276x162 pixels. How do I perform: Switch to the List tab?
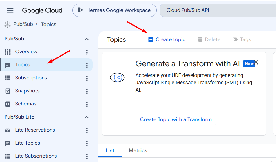(110, 150)
